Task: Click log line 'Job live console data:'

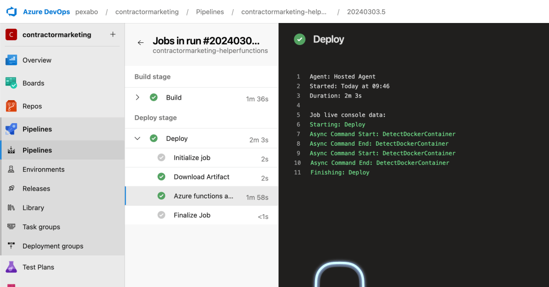Action: (x=347, y=115)
